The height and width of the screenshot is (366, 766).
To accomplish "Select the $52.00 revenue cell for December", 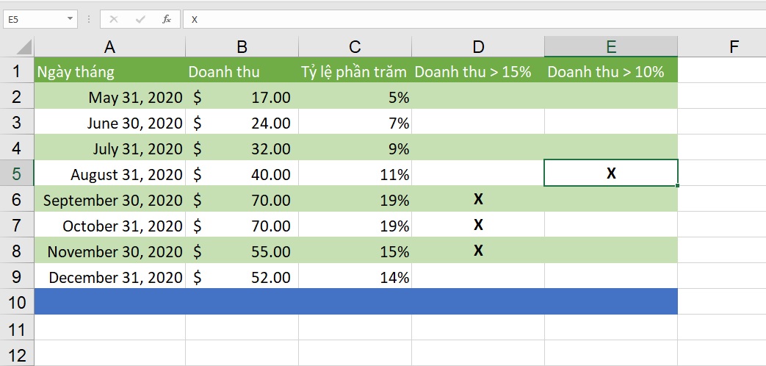I will (x=242, y=277).
